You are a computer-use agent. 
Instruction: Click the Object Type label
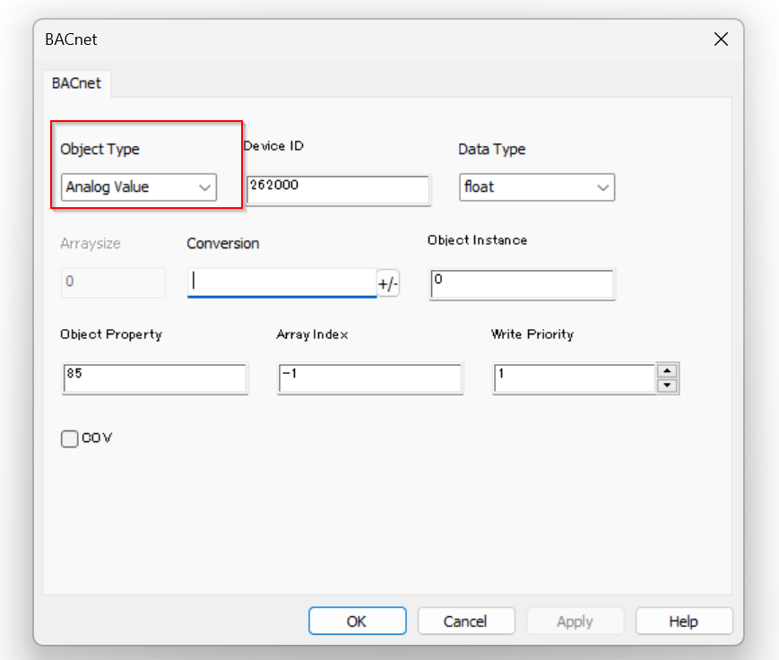click(x=100, y=149)
